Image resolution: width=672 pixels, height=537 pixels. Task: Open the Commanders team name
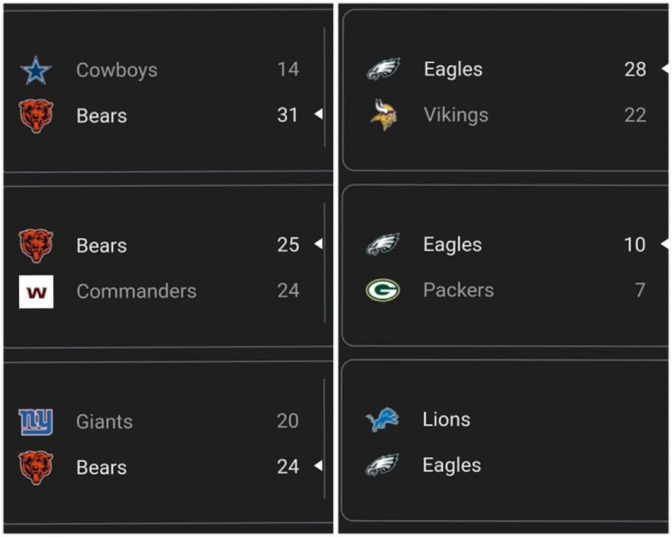(136, 291)
